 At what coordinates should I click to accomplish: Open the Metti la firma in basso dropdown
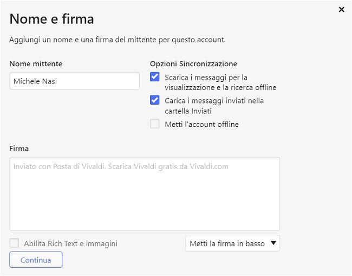pyautogui.click(x=232, y=243)
